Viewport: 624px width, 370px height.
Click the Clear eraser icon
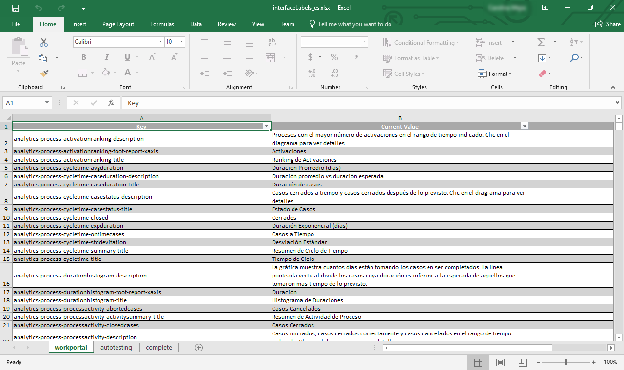(543, 74)
